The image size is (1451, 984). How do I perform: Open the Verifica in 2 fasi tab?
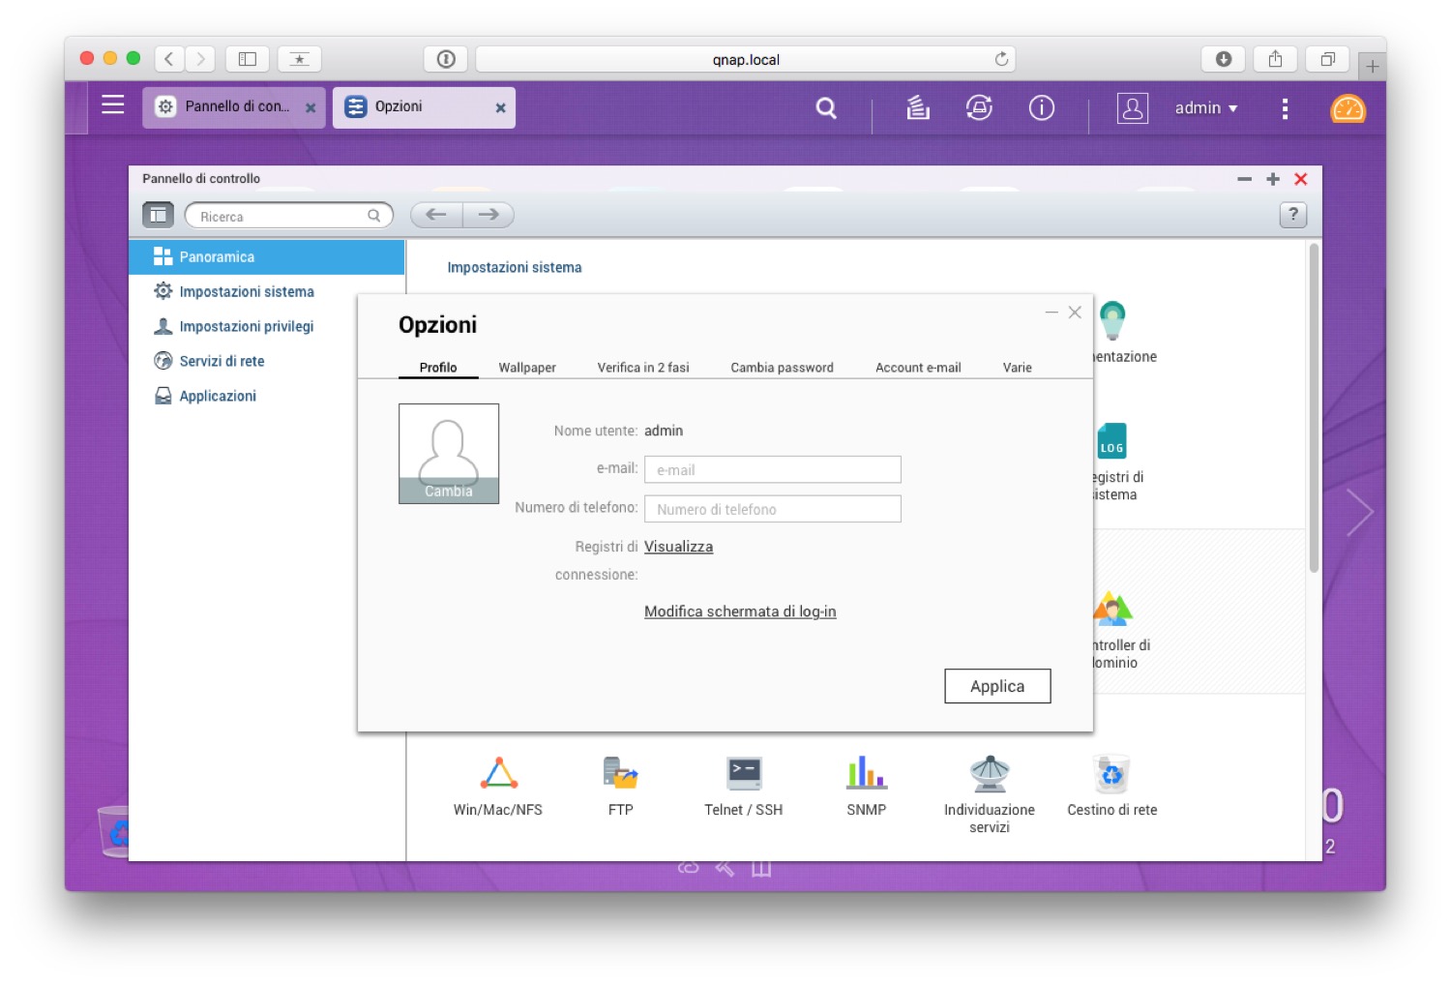[643, 368]
